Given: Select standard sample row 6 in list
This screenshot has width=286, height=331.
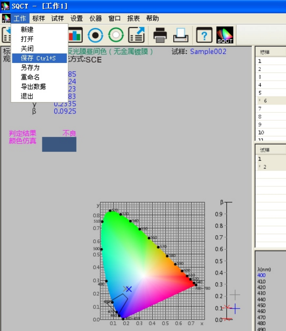Looking at the screenshot, I should (266, 101).
